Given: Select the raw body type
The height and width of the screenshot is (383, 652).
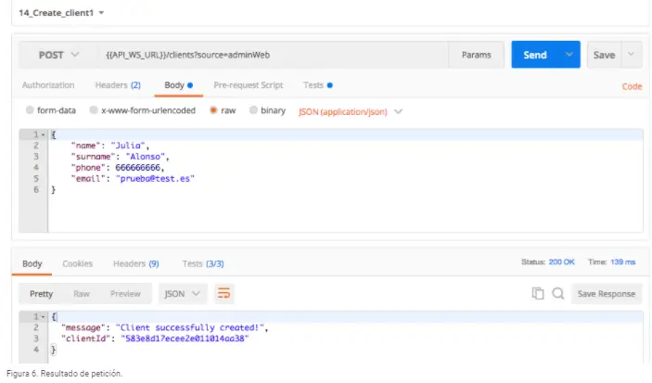Looking at the screenshot, I should point(213,110).
